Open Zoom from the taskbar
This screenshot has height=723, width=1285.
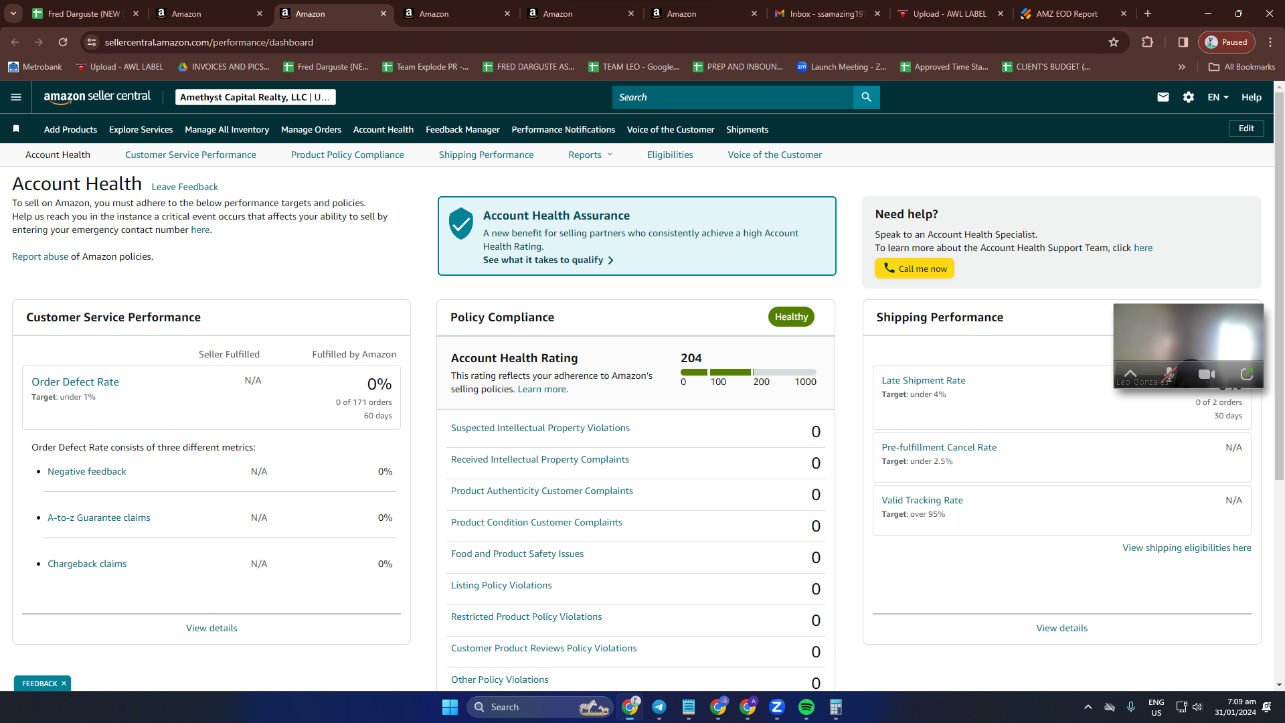point(777,707)
